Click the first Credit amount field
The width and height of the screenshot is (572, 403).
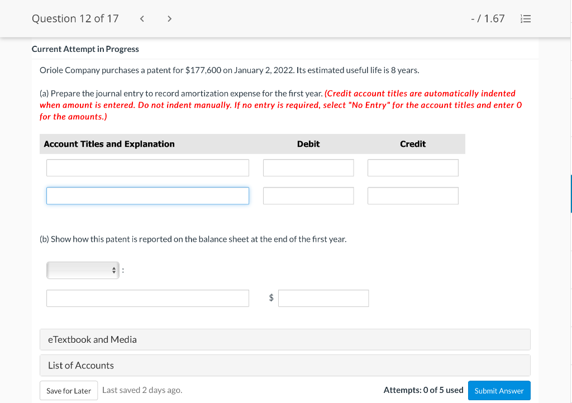(412, 167)
